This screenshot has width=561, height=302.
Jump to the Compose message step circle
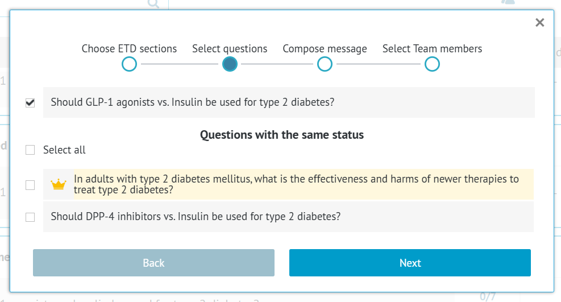coord(325,64)
